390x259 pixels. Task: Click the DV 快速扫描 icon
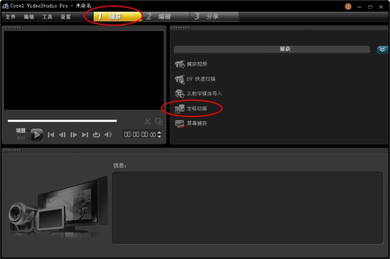pyautogui.click(x=179, y=79)
